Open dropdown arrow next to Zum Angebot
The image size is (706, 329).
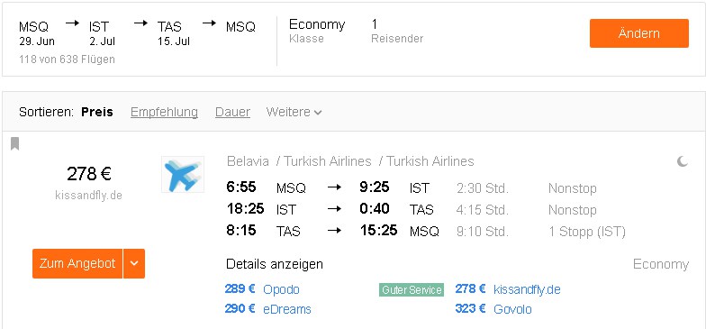coord(134,263)
